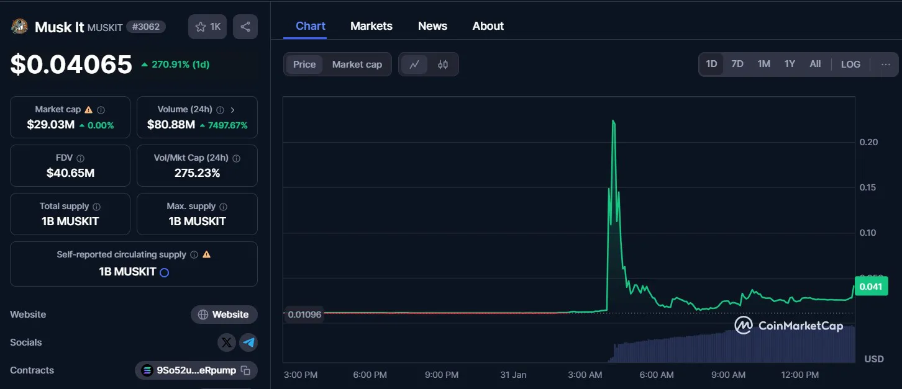Click circulating supply warning triangle icon

tap(206, 254)
